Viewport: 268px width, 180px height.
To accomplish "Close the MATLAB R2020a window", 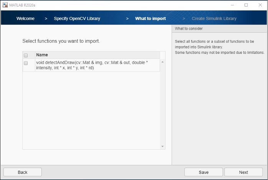I will (x=260, y=5).
